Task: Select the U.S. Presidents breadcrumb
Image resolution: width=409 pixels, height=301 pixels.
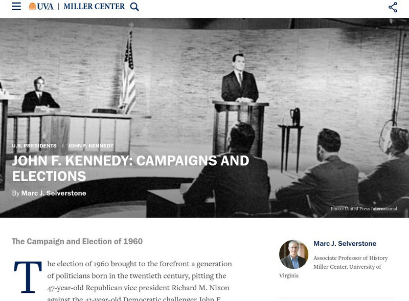Action: 34,146
